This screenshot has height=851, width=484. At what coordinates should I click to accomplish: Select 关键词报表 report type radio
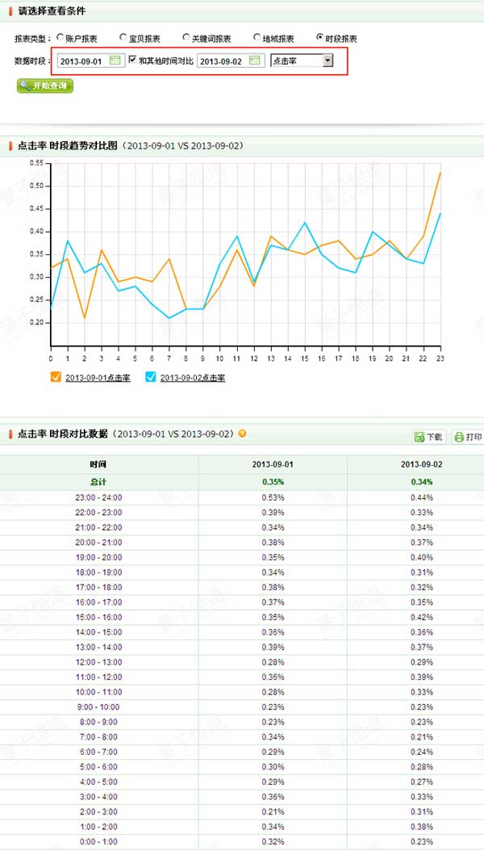pyautogui.click(x=186, y=37)
